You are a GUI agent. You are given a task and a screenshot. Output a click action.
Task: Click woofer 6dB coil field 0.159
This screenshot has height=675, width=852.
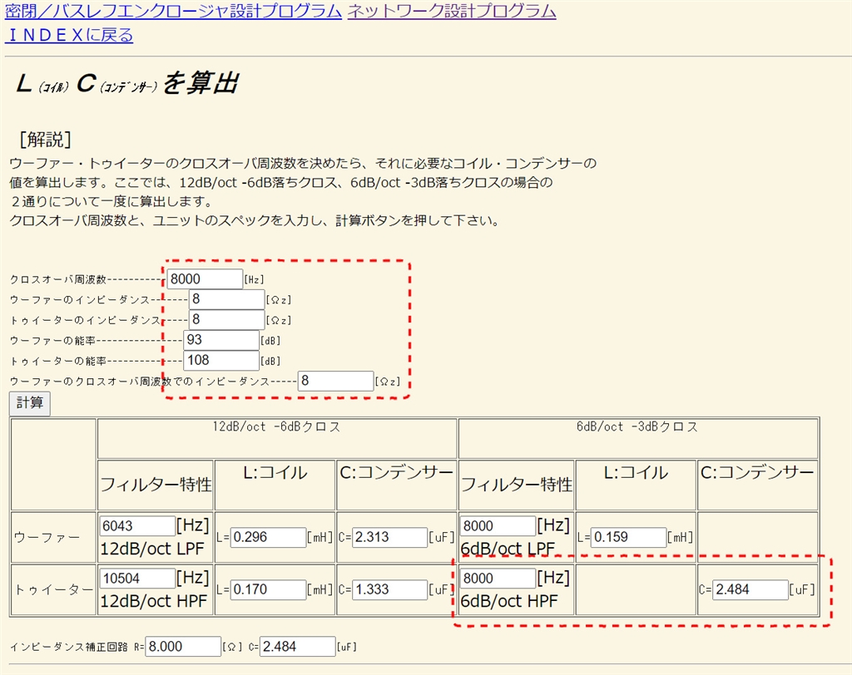click(629, 537)
